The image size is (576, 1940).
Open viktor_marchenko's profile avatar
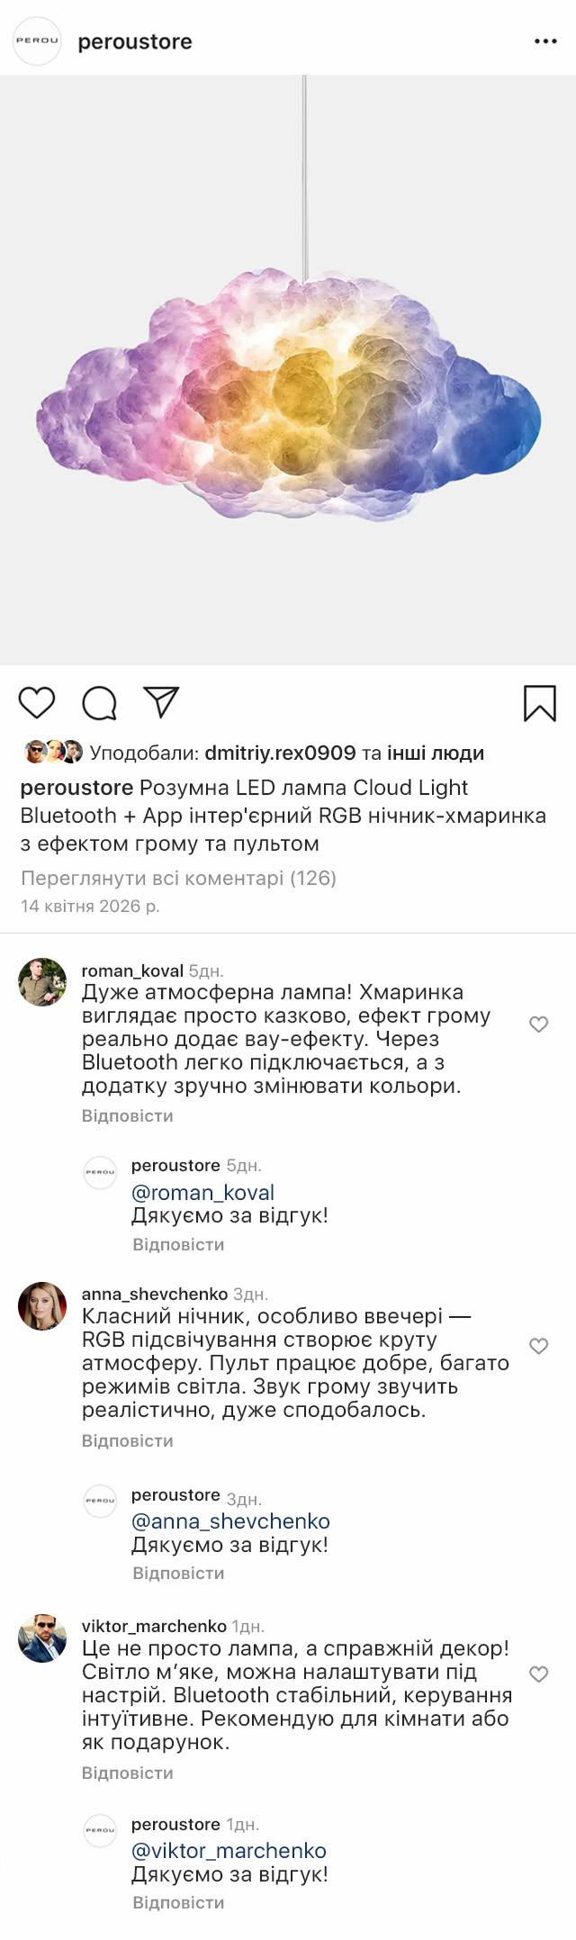coord(42,1638)
